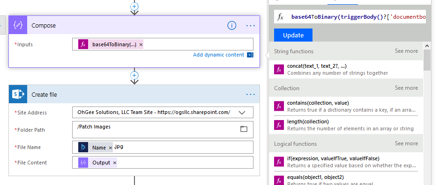Remove the base64ToBinary token from Inputs
Image resolution: width=439 pixels, height=185 pixels.
pyautogui.click(x=141, y=45)
